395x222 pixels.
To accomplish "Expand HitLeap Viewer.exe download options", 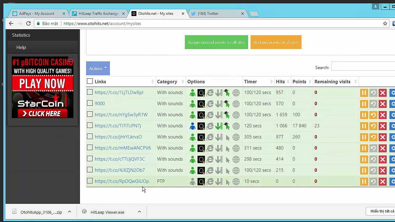I will coord(139,212).
